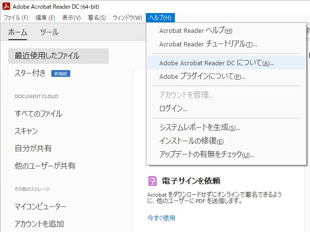310x232 pixels.
Task: Switch to the ツール tab
Action: click(49, 32)
